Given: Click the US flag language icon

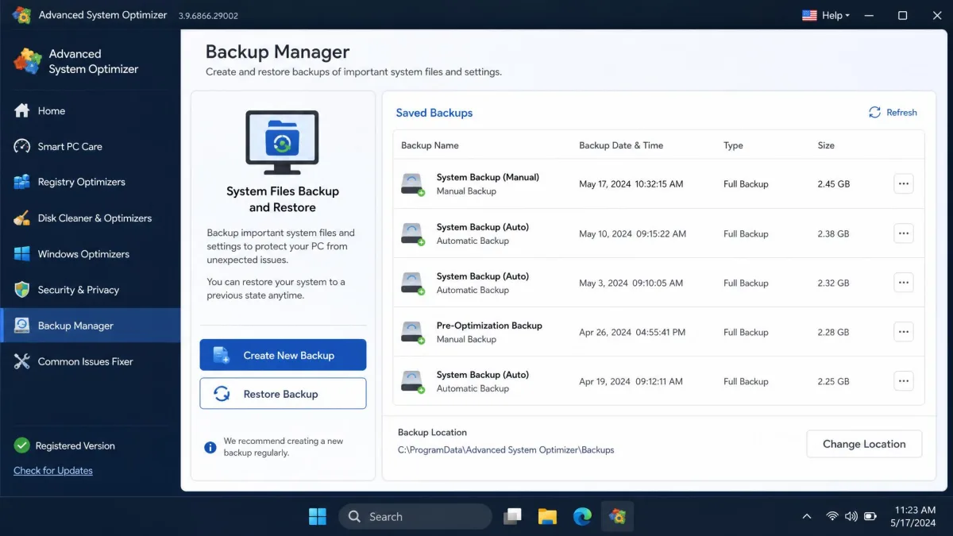Looking at the screenshot, I should point(809,15).
